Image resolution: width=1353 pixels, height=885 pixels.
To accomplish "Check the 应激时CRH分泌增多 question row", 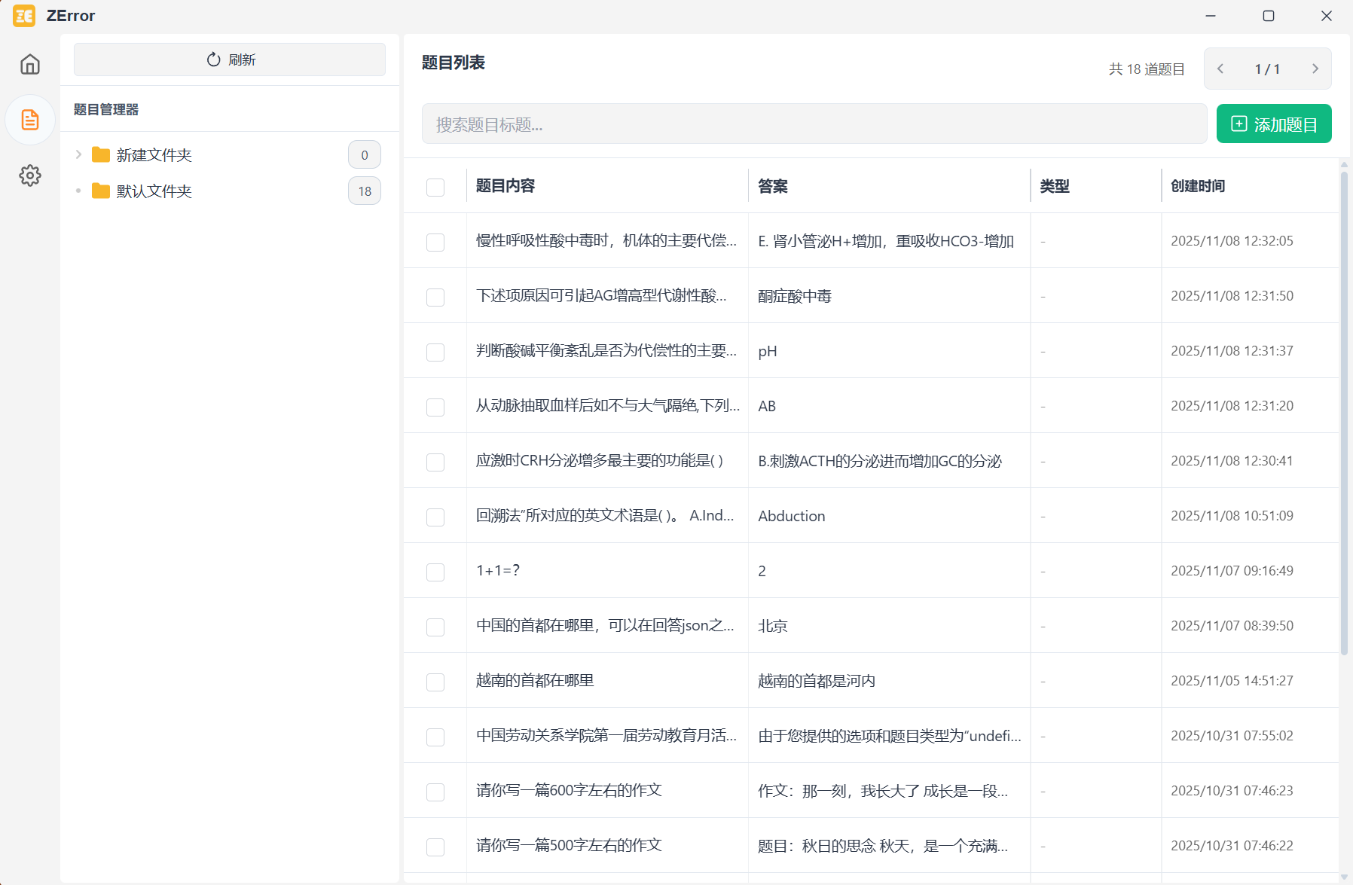I will (x=435, y=462).
